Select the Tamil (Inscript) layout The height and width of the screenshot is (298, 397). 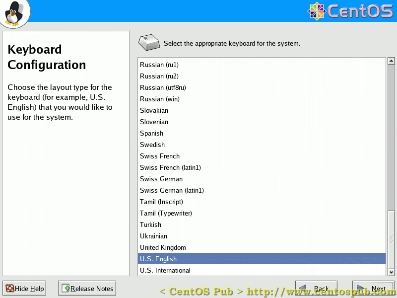(x=162, y=202)
